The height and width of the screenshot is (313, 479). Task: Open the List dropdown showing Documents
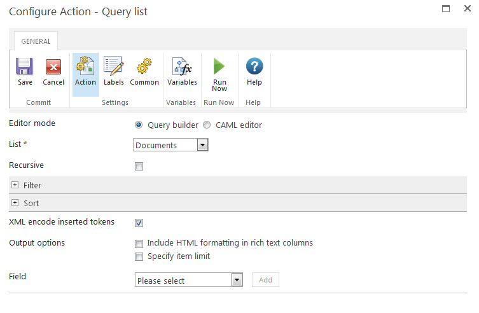(x=171, y=146)
